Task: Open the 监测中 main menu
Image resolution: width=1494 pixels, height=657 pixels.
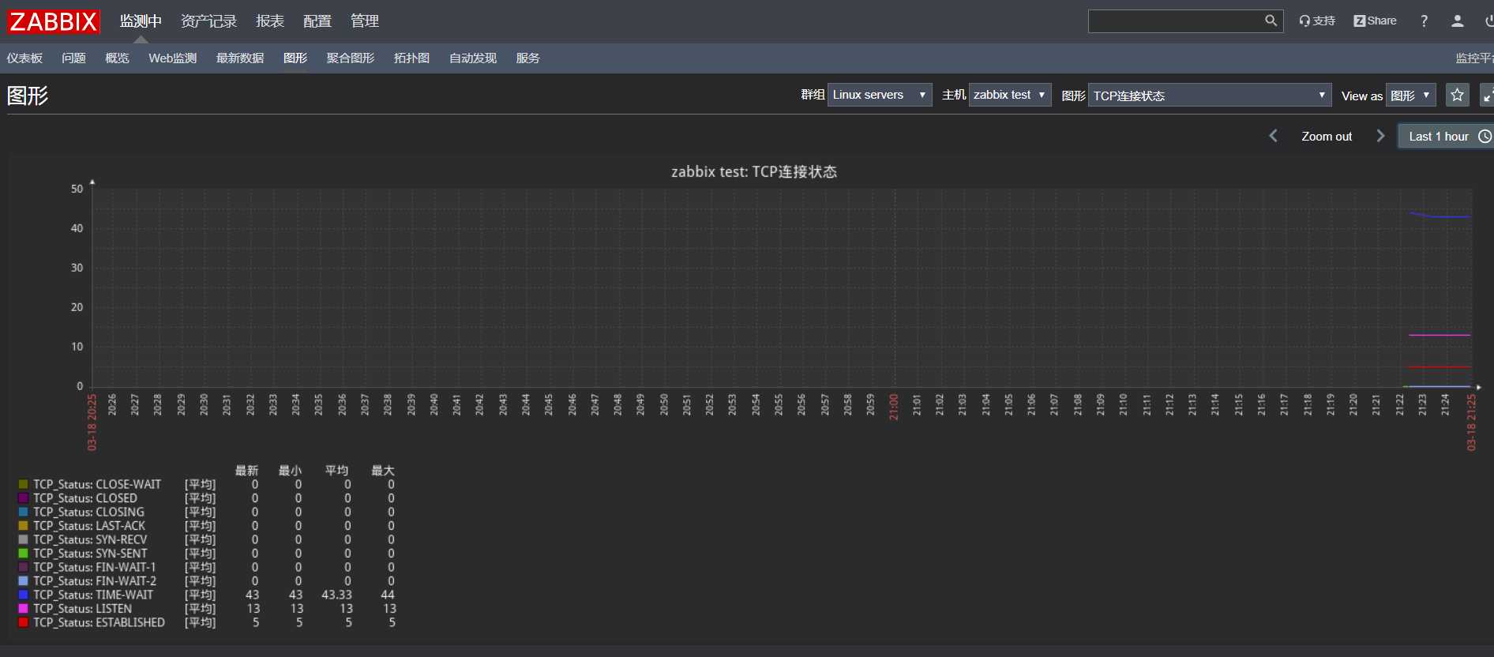Action: (x=141, y=21)
